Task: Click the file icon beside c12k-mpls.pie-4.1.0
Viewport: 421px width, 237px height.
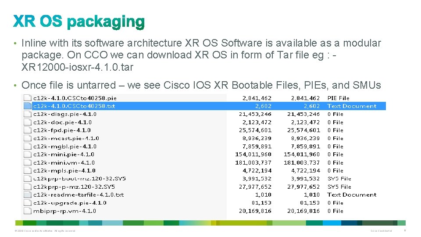Action: [x=27, y=170]
